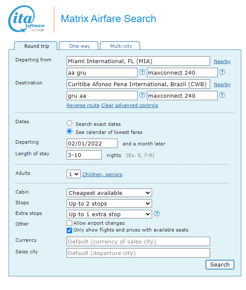Switch to the Multi-city tab
Screen dimensions: 246x290
click(120, 46)
